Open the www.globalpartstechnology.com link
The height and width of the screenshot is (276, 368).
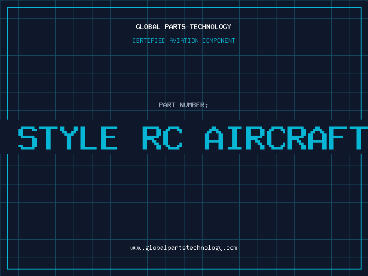coord(184,248)
